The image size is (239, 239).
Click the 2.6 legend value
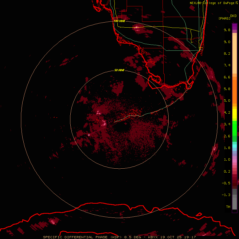click(227, 136)
